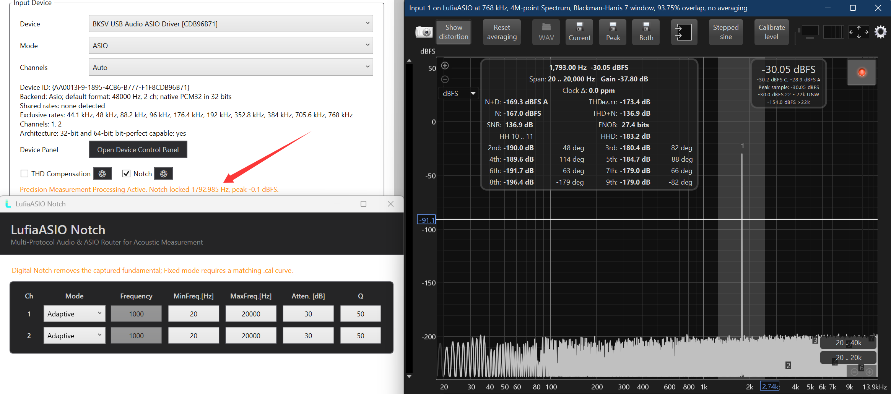Click the four-arrows graph limits icon
891x394 pixels.
[858, 32]
